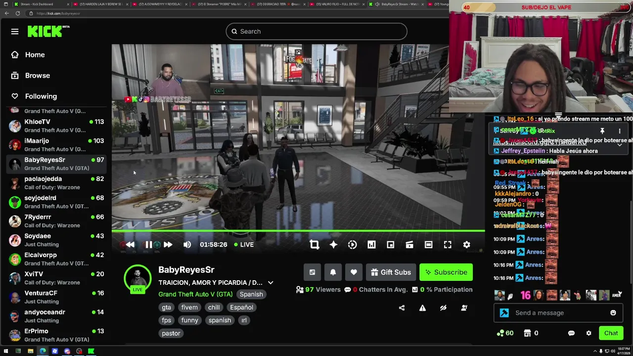The image size is (633, 356).
Task: Open the channel about card icon
Action: 312,272
